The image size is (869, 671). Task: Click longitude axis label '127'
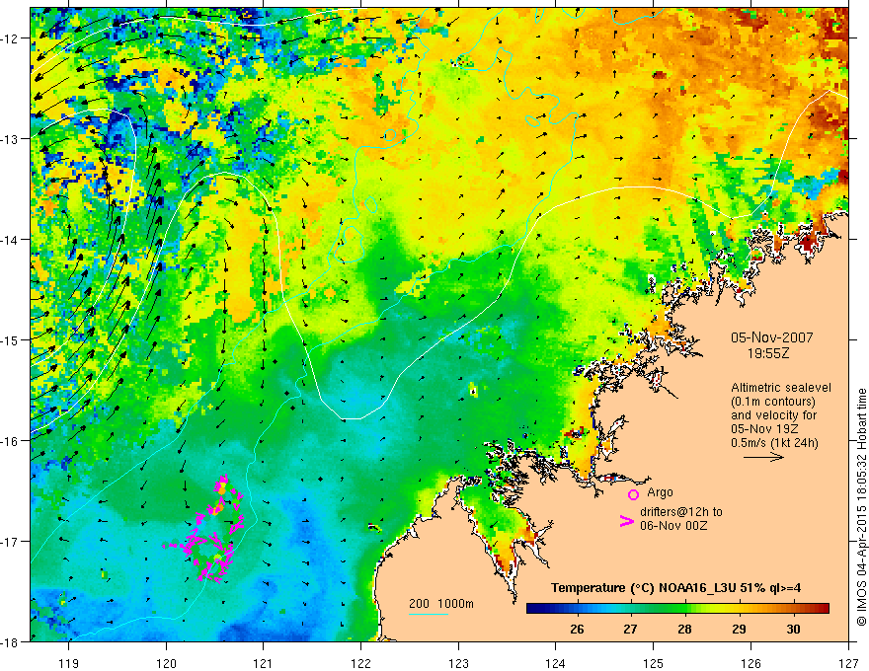(848, 663)
